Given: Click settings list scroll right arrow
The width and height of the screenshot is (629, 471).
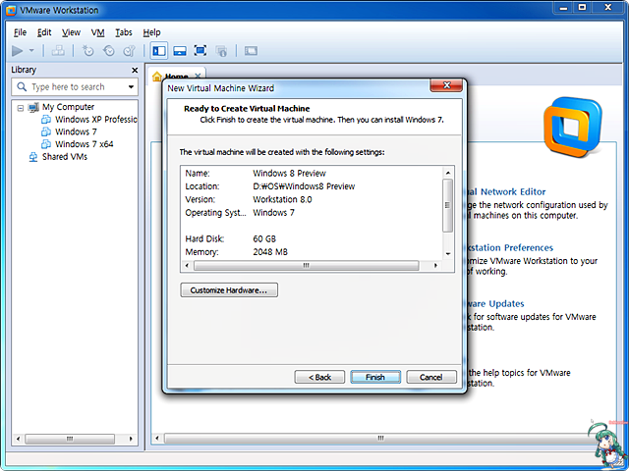Looking at the screenshot, I should pyautogui.click(x=435, y=265).
